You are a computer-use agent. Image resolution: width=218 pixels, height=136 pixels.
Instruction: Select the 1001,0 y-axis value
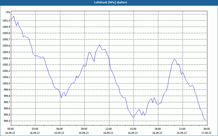pyautogui.click(x=6, y=21)
